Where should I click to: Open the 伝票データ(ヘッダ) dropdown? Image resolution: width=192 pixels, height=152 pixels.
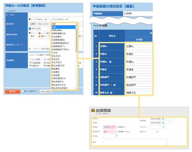(x=39, y=24)
